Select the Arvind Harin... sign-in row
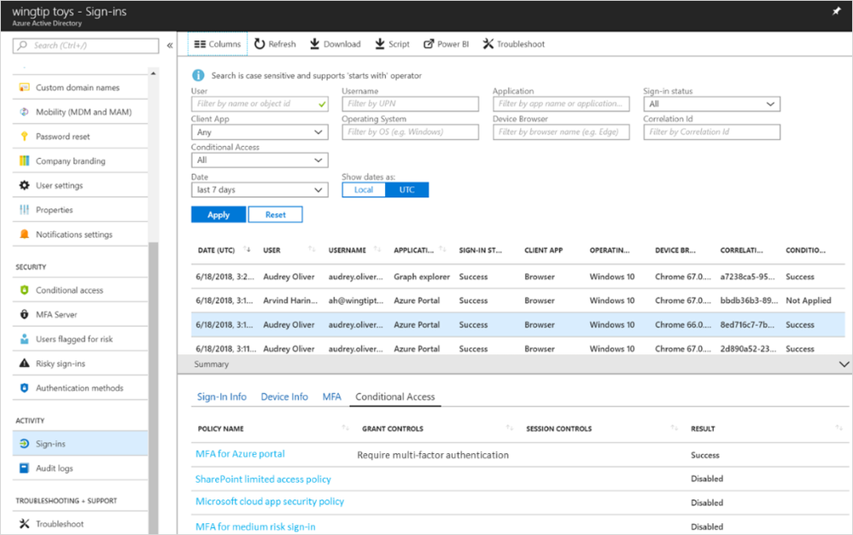Image resolution: width=853 pixels, height=535 pixels. point(518,300)
